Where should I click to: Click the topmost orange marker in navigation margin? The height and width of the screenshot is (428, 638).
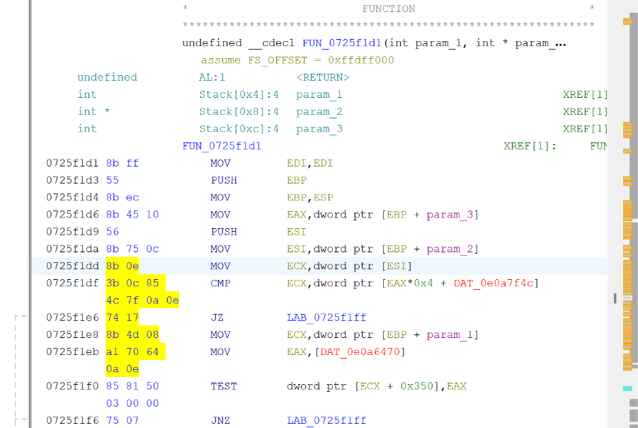click(x=626, y=22)
